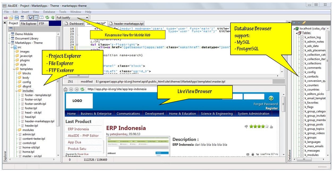Collapse the templates folder
Image resolution: width=333 pixels, height=171 pixels.
(x=14, y=69)
